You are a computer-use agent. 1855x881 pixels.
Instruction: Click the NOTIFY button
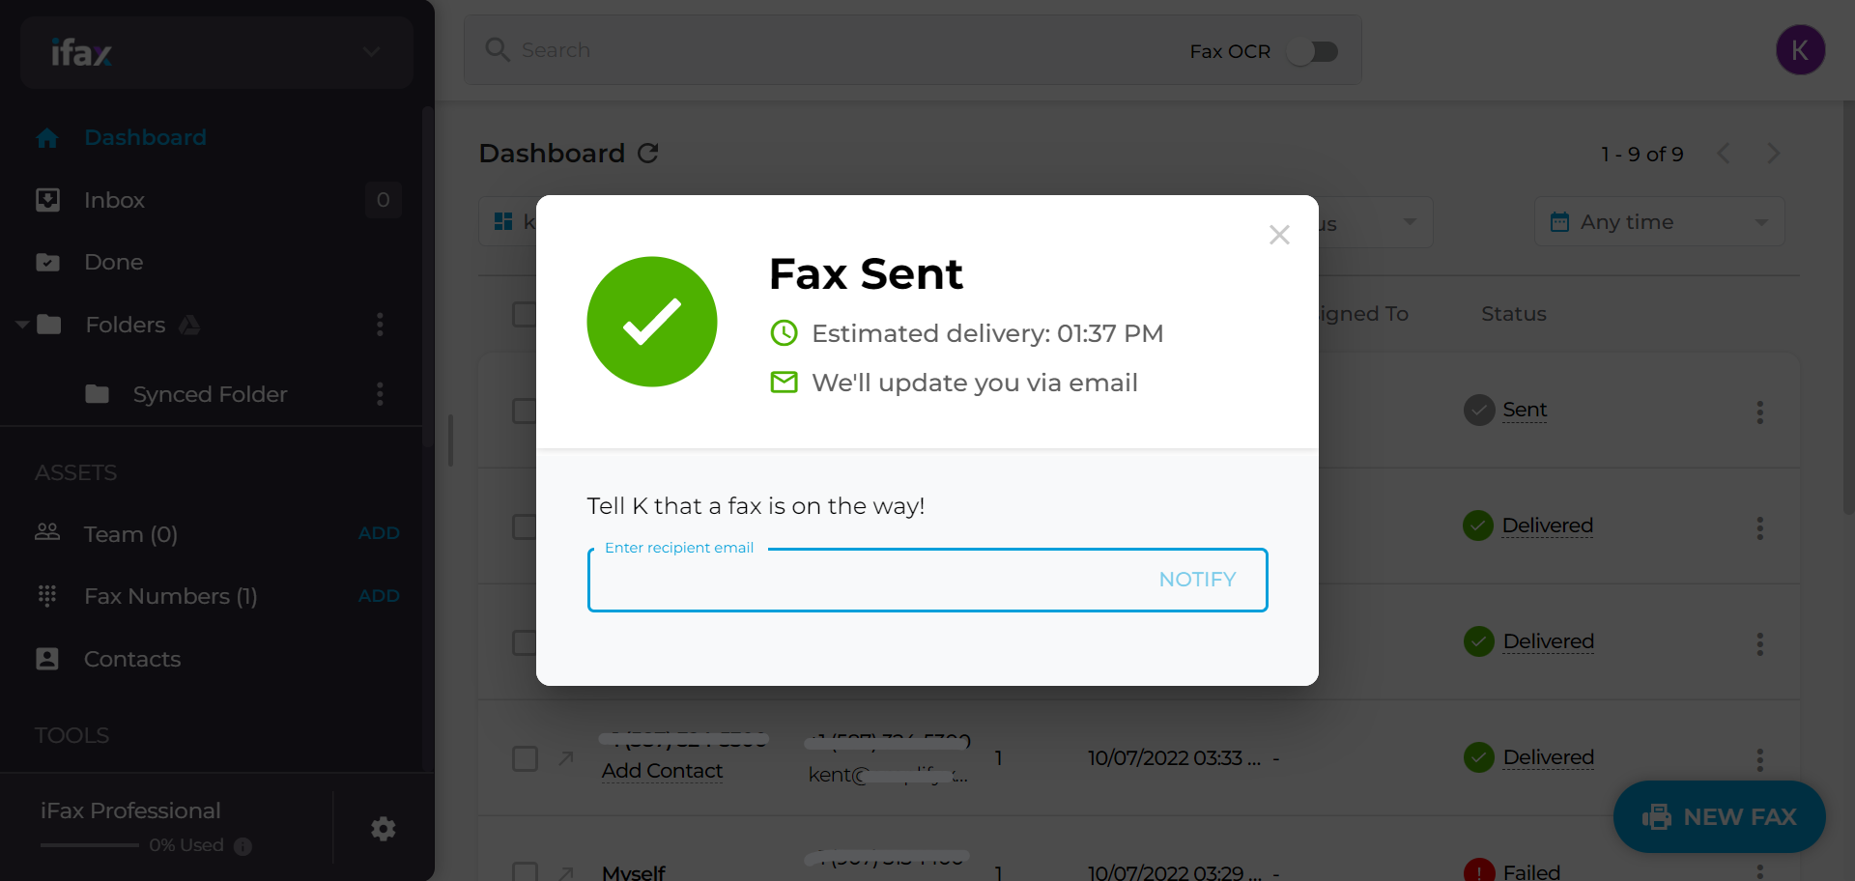coord(1197,579)
